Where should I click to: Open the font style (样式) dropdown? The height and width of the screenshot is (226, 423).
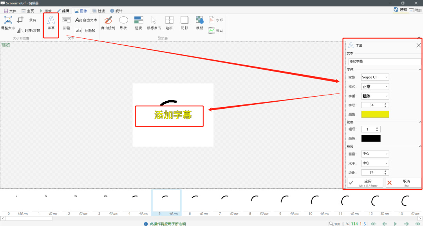click(375, 86)
